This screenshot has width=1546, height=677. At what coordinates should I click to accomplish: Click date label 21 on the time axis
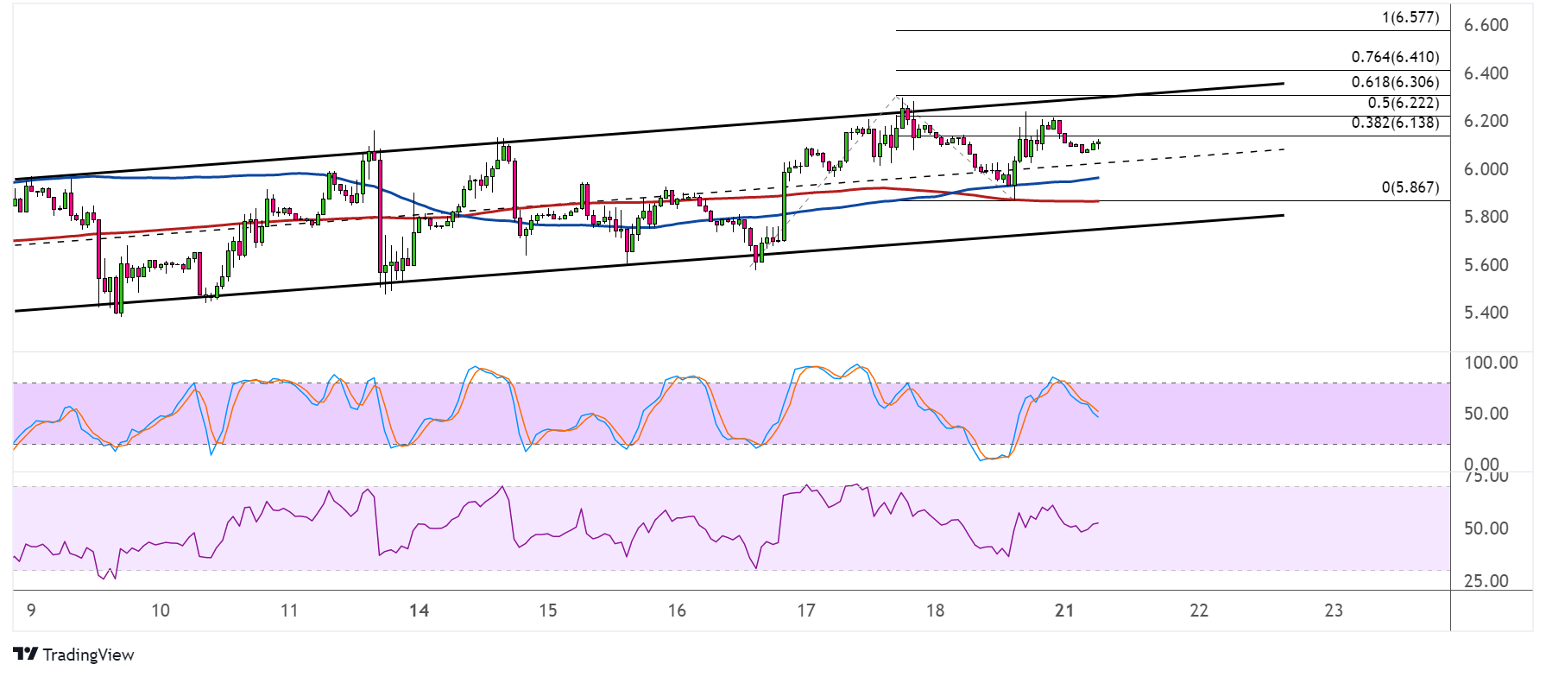(1064, 611)
